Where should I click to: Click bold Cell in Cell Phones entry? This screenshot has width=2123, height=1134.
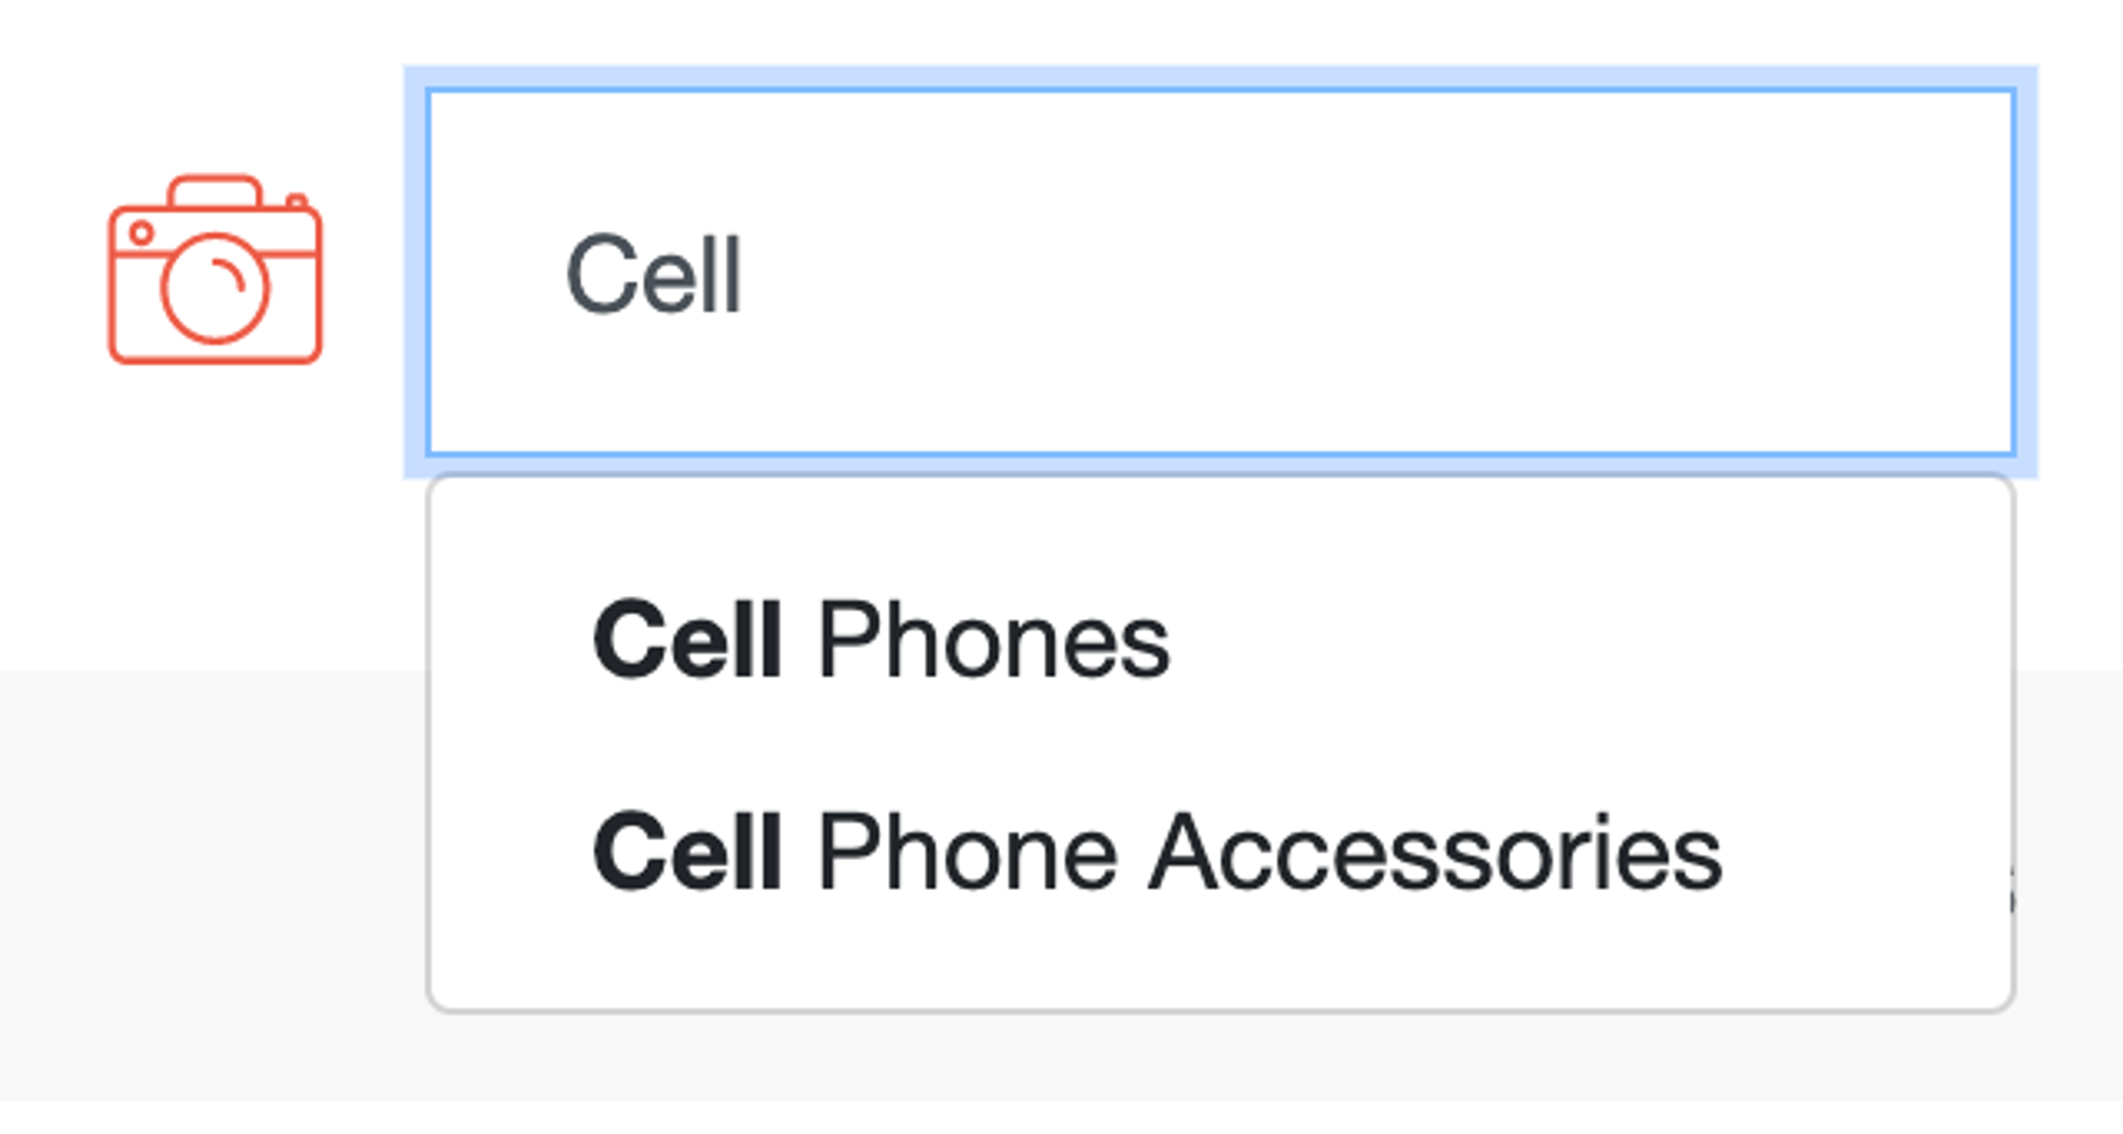tap(687, 639)
